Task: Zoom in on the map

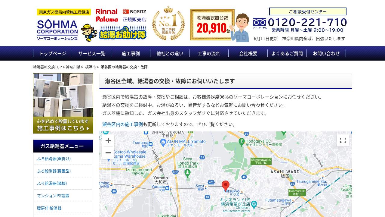Action: point(108,141)
